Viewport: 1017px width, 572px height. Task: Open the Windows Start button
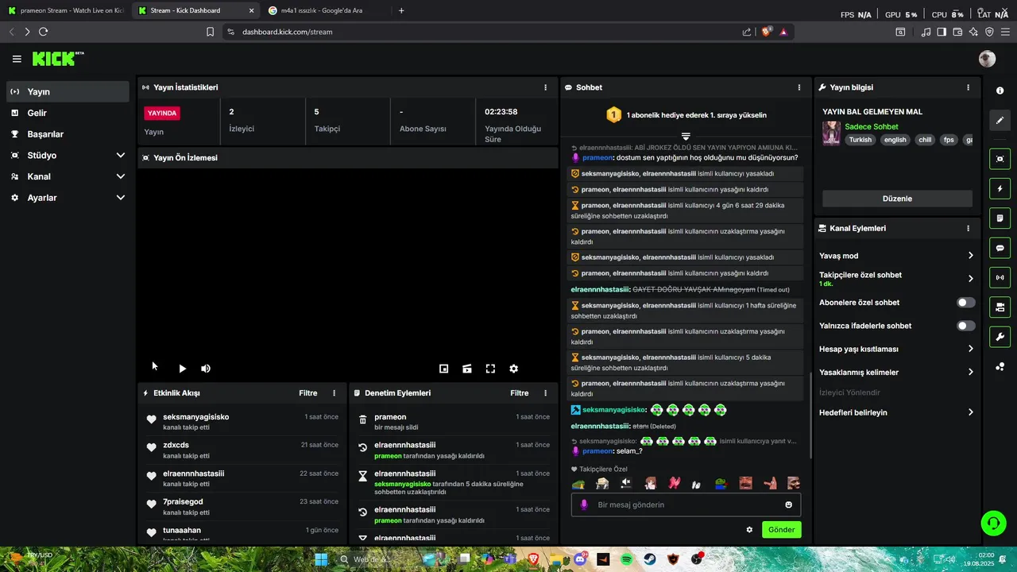click(321, 559)
